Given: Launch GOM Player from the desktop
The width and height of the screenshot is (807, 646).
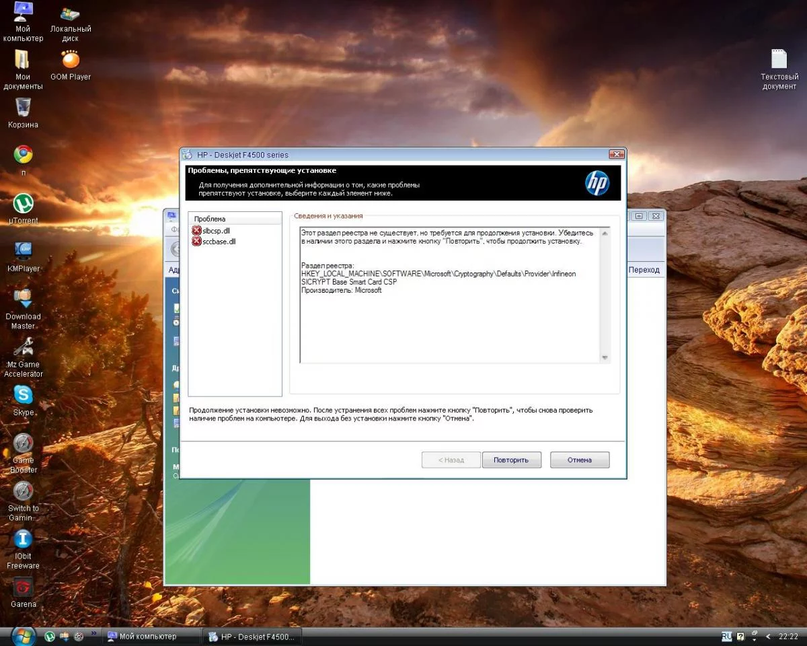Looking at the screenshot, I should point(71,65).
